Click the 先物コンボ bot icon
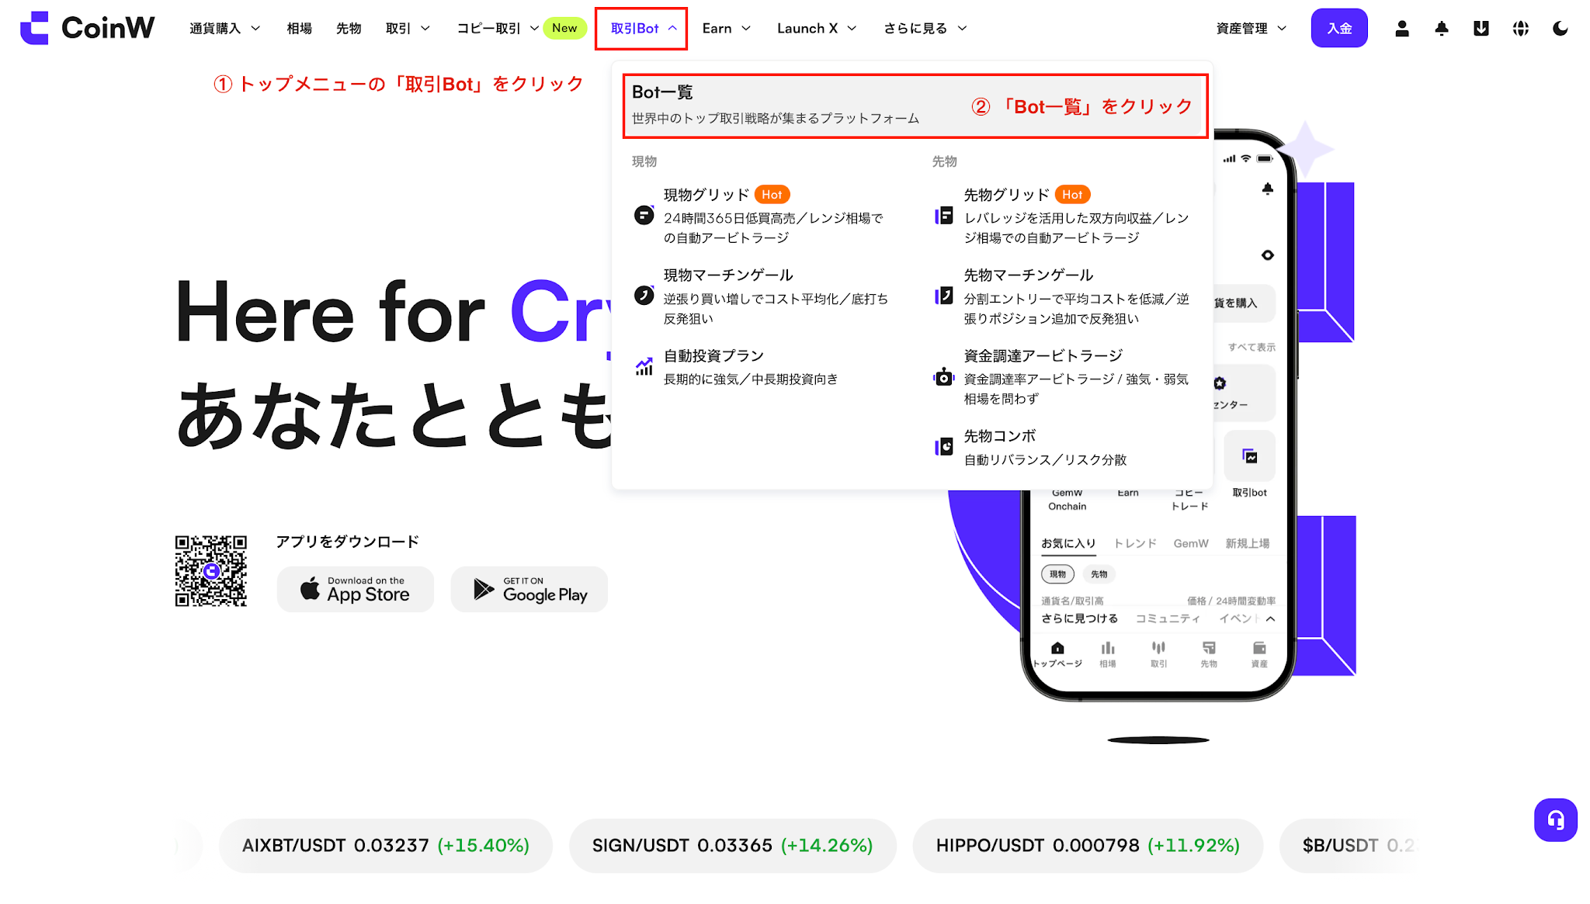The height and width of the screenshot is (904, 1590). [x=944, y=447]
